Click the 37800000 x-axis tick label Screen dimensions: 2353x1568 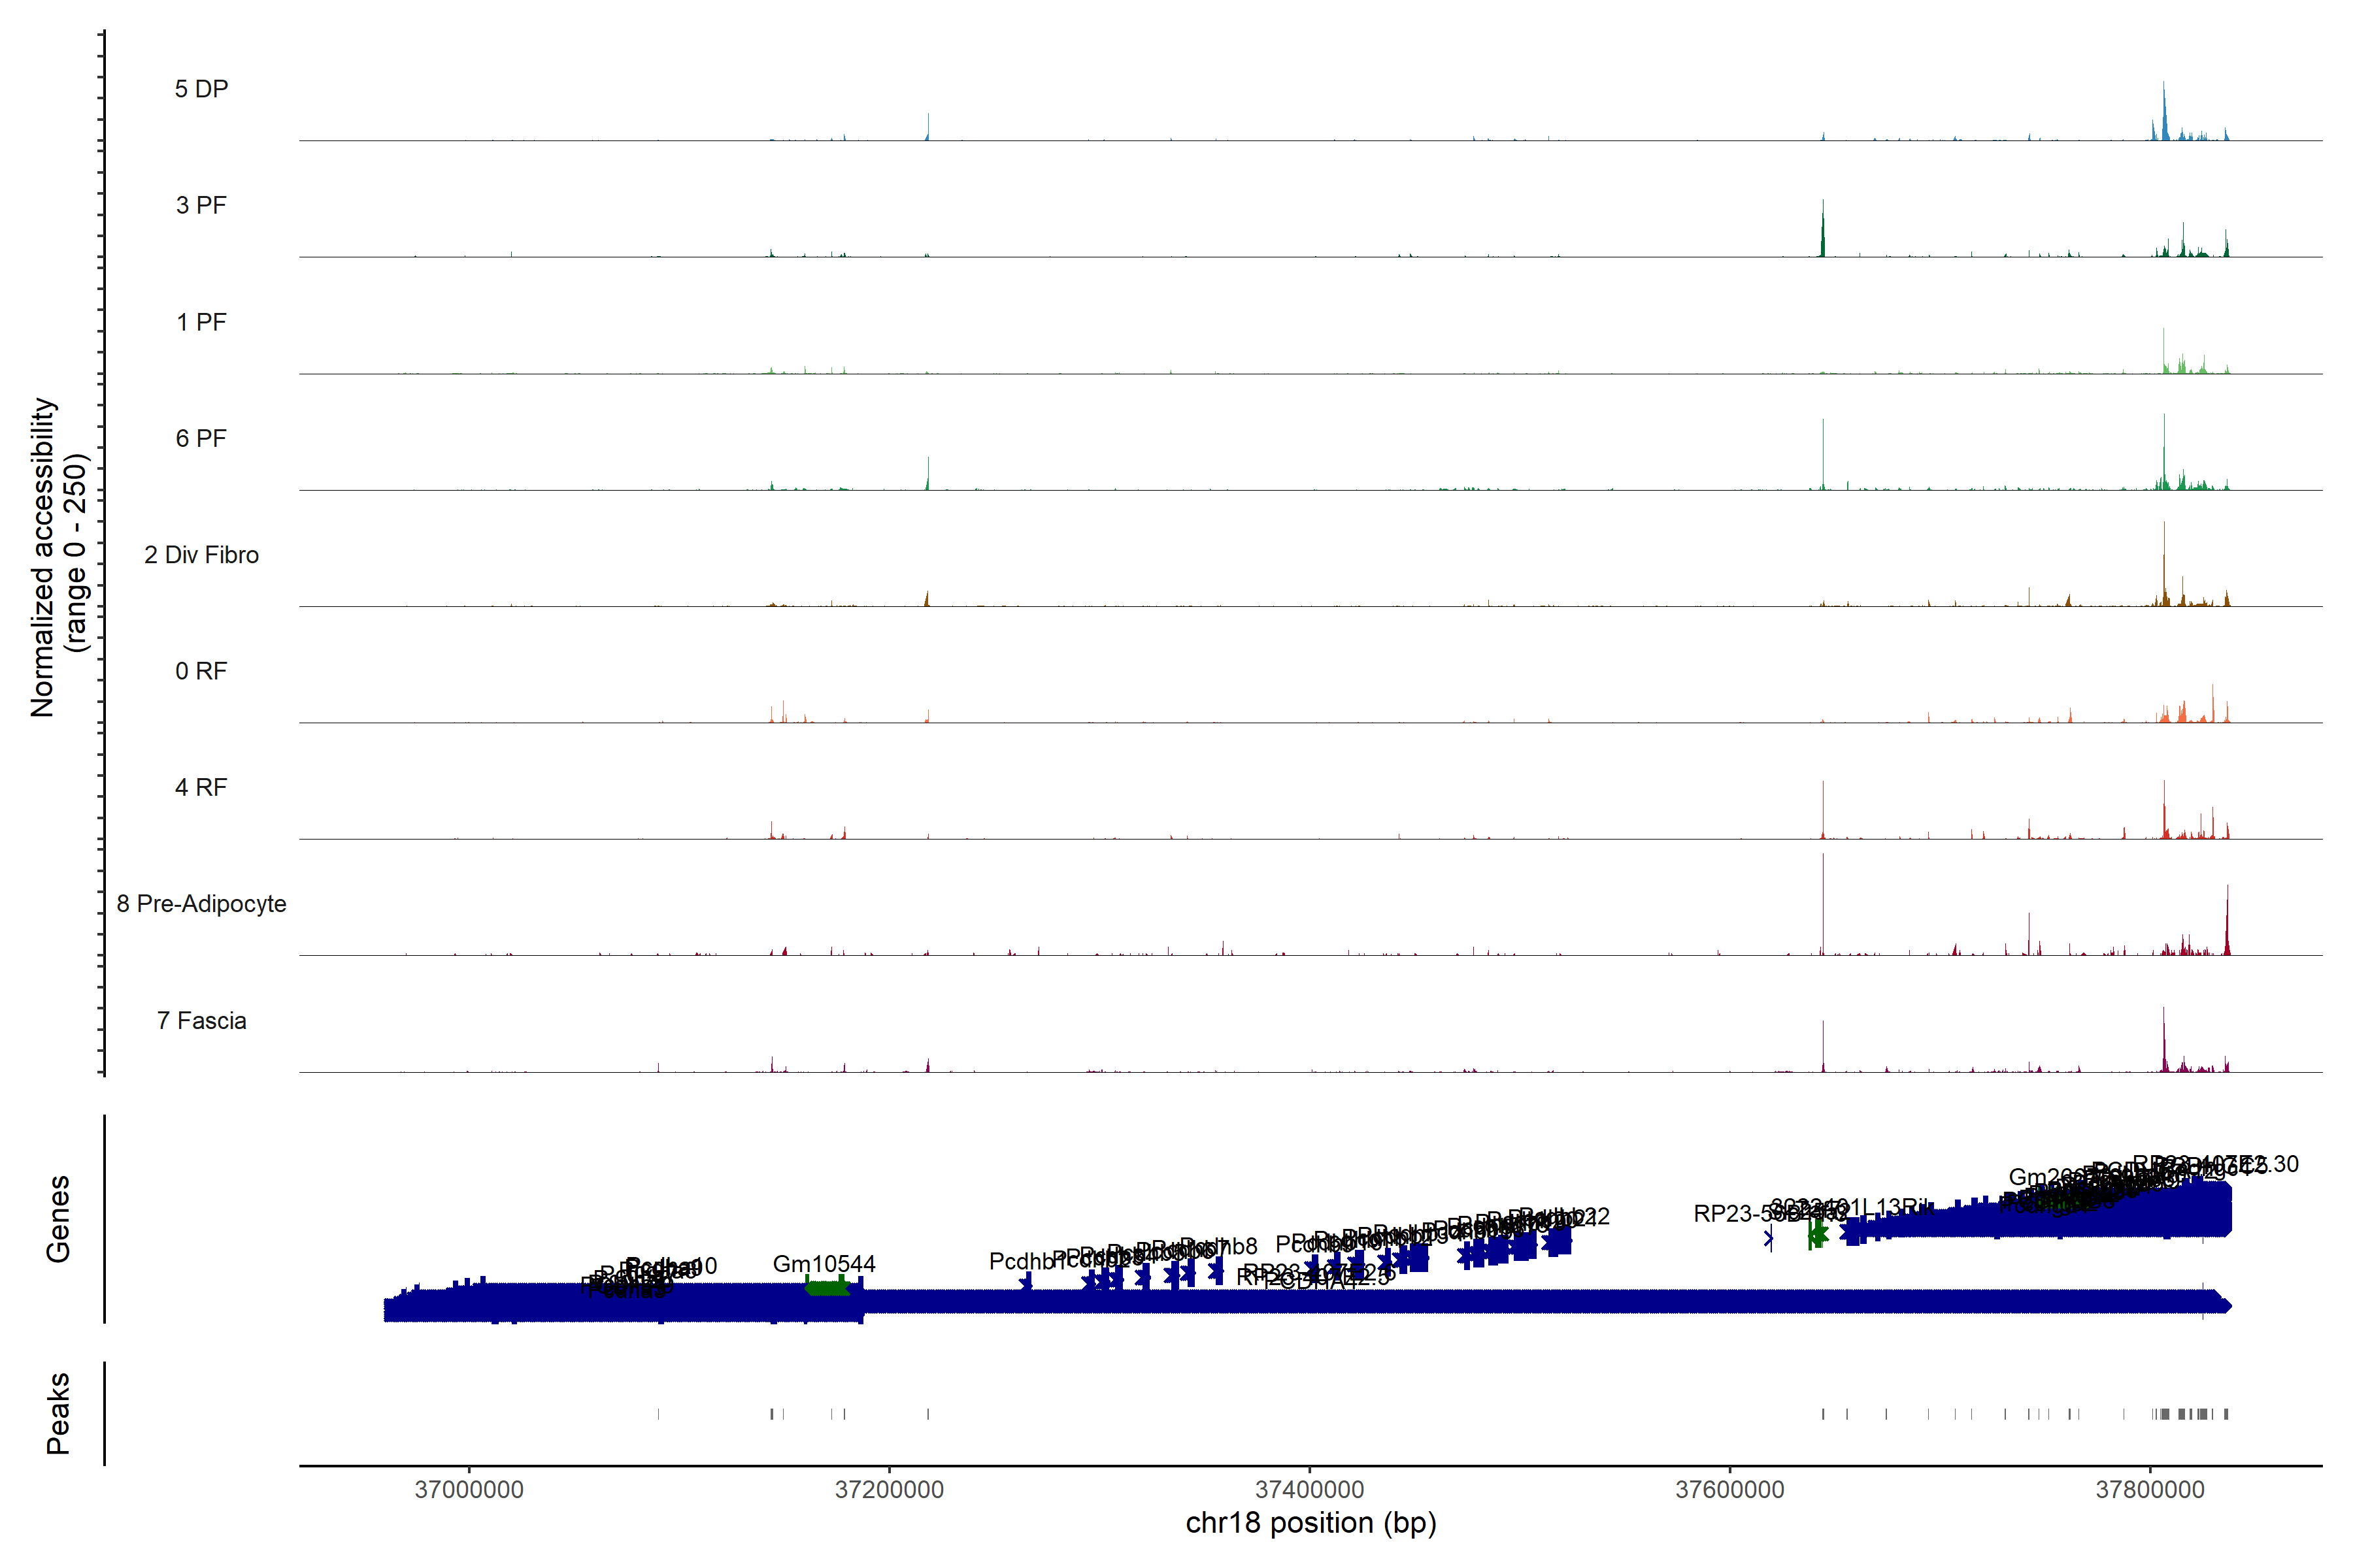pyautogui.click(x=2150, y=1490)
